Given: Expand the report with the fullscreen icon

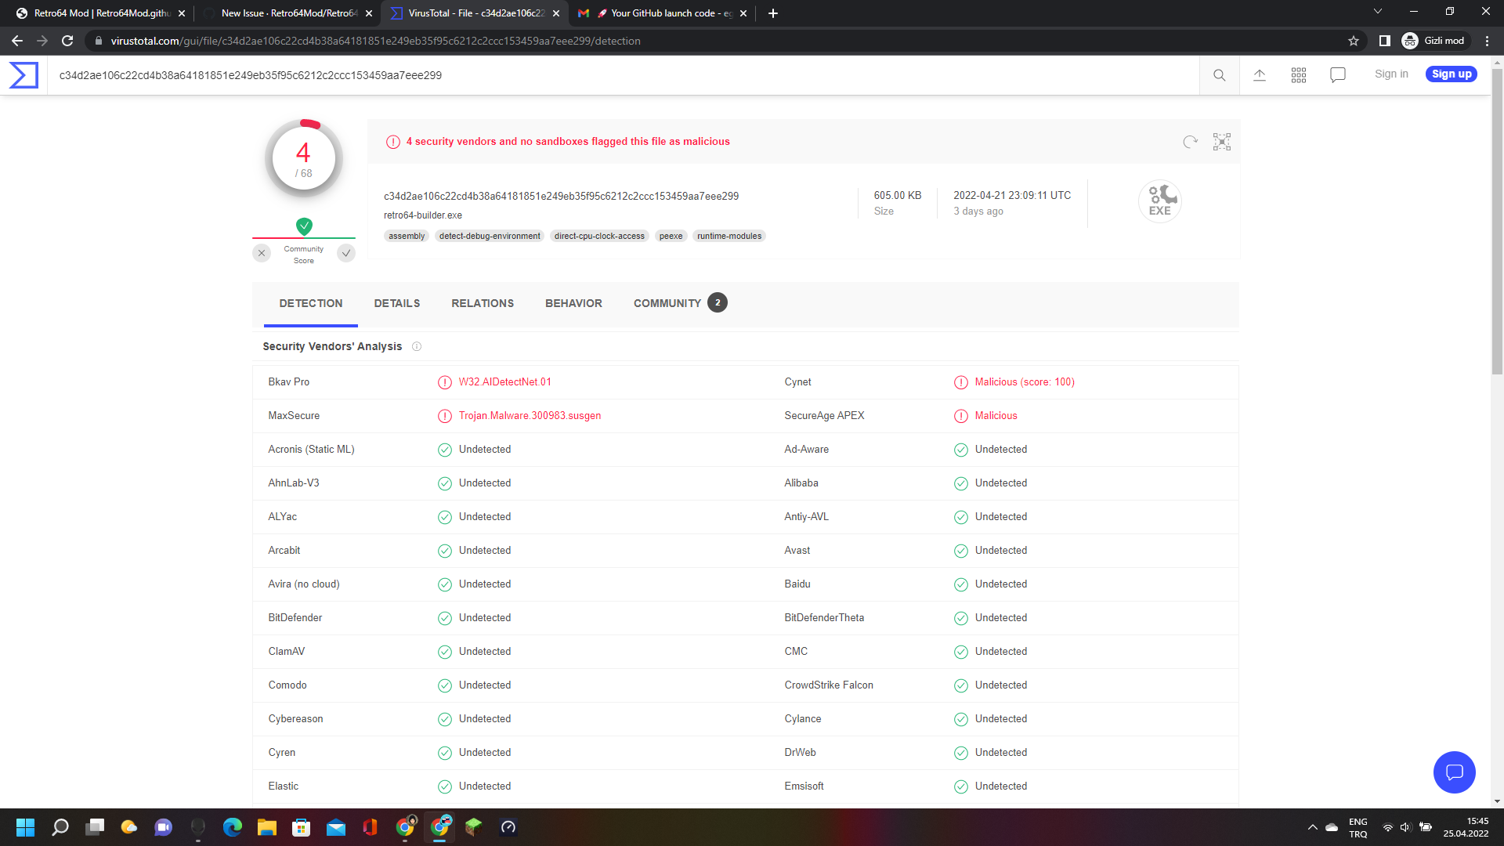Looking at the screenshot, I should [x=1221, y=142].
